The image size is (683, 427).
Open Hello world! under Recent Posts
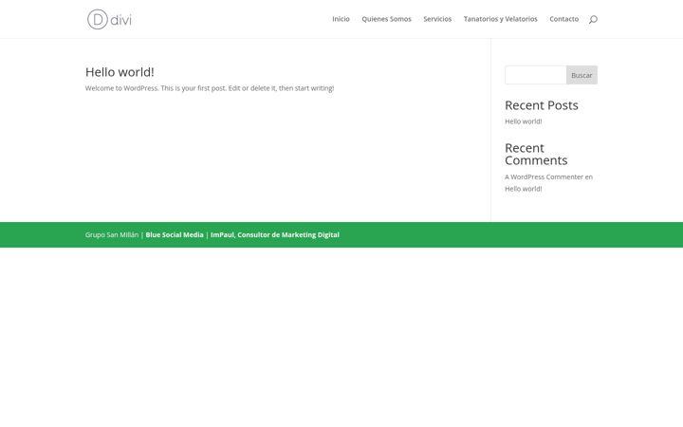tap(523, 121)
